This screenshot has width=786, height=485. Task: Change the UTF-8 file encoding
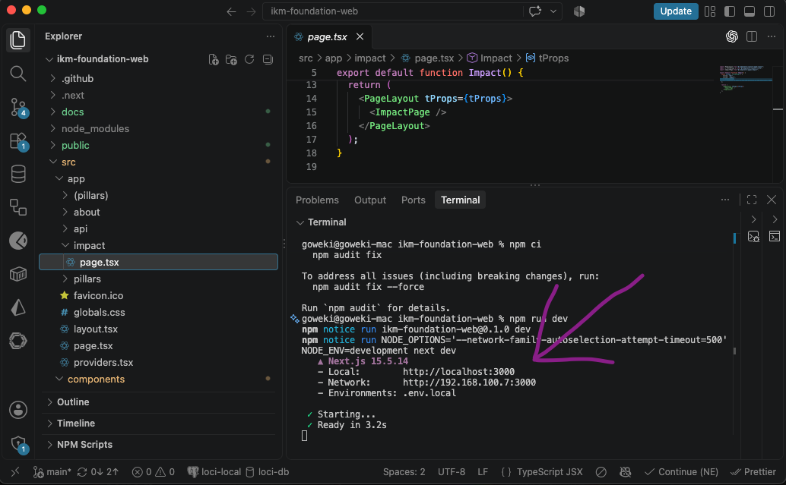(x=451, y=472)
